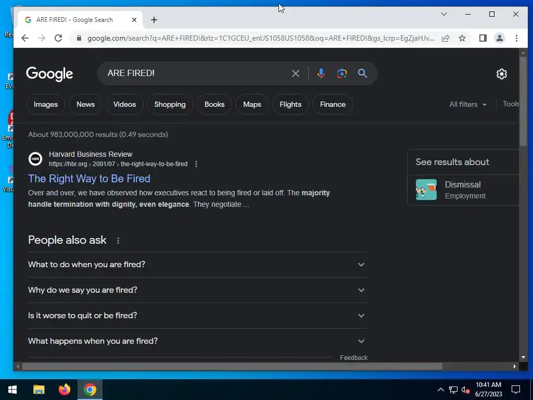
Task: Open the notification center icon
Action: point(516,390)
